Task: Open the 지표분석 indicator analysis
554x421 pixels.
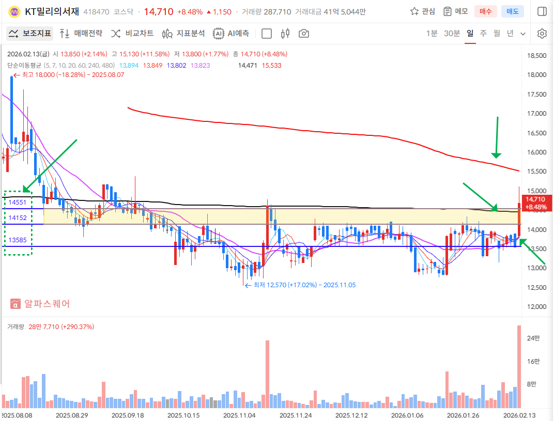Action: click(183, 34)
